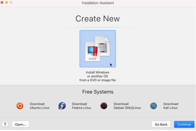Select Download Kali Linux text
The width and height of the screenshot is (196, 131).
click(x=171, y=106)
